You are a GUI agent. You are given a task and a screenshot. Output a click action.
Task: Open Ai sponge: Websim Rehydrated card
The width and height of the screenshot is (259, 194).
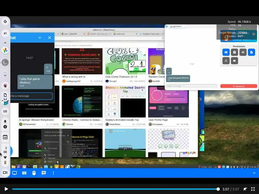[39, 106]
